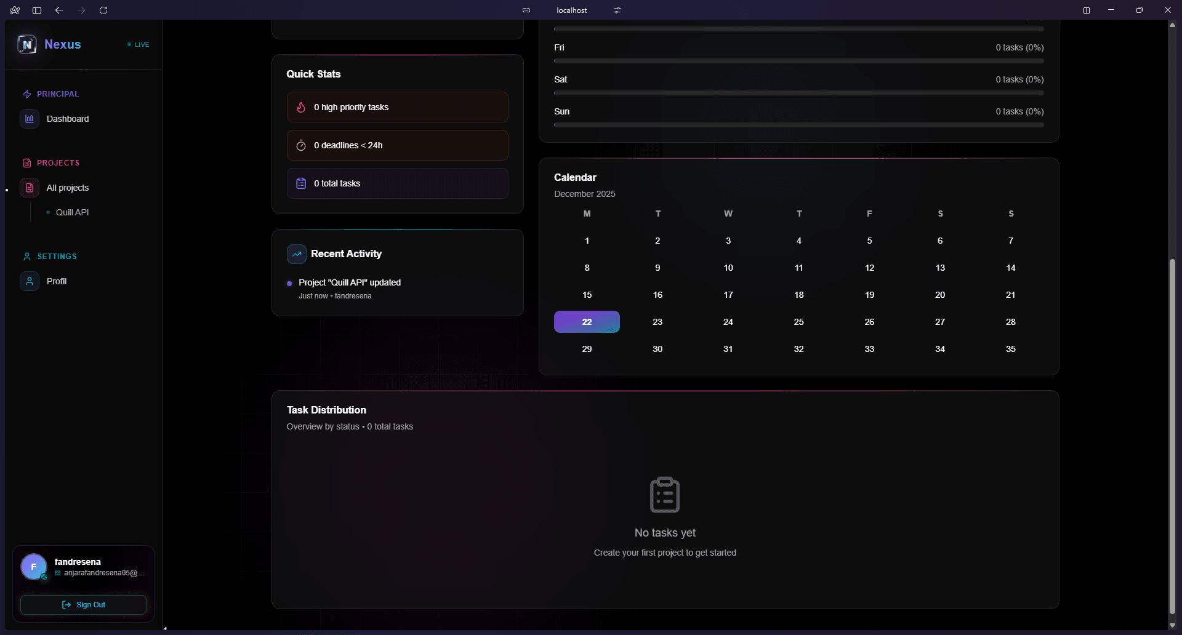Image resolution: width=1182 pixels, height=635 pixels.
Task: Open site settings tune icon
Action: [x=617, y=10]
